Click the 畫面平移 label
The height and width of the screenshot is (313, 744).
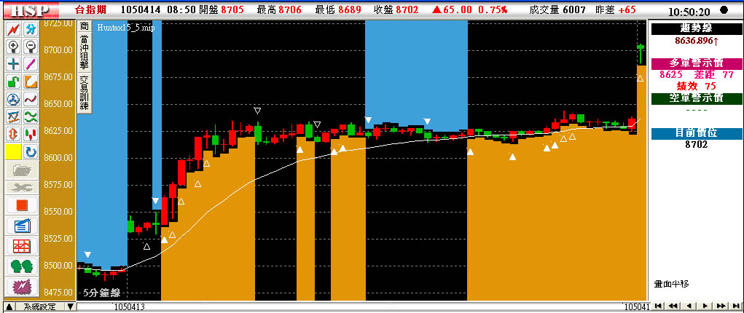click(x=671, y=284)
